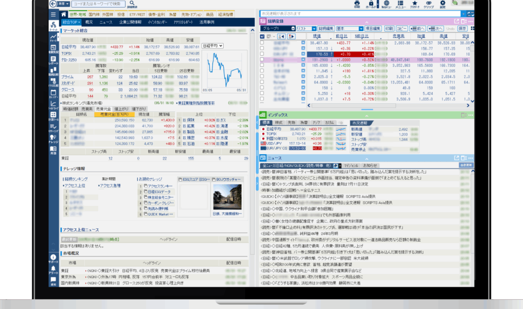Check the pink highlighted row's checkbox

click(263, 60)
